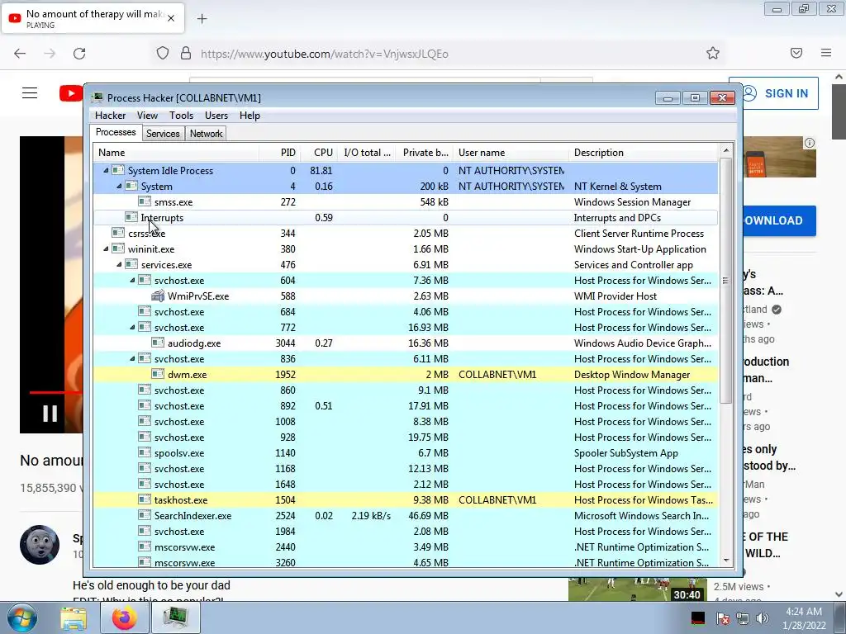Open the Tools menu
846x634 pixels.
click(x=181, y=116)
